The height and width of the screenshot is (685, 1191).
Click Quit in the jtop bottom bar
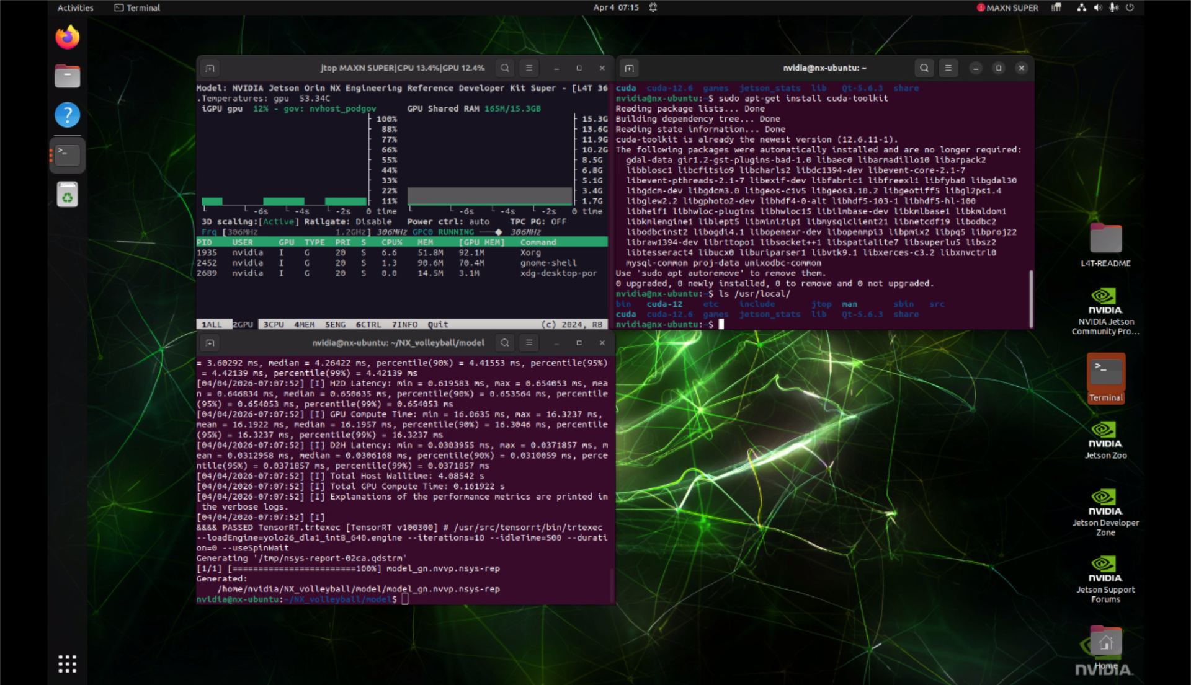(x=437, y=325)
